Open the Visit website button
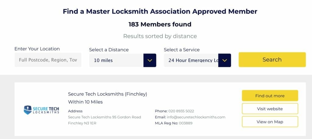 point(270,109)
